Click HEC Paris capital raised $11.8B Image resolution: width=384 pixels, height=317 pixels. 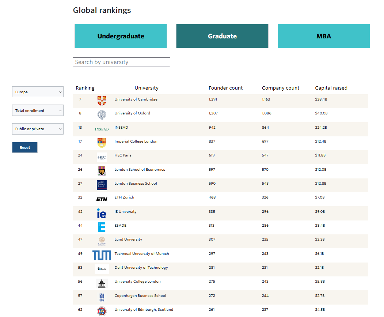pyautogui.click(x=320, y=155)
